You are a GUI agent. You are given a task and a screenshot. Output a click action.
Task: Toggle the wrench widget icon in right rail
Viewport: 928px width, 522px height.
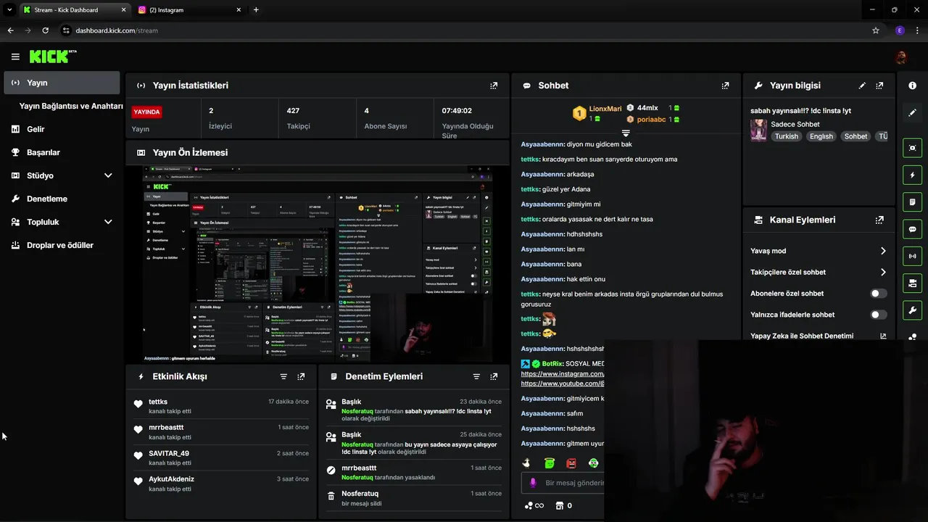(912, 310)
